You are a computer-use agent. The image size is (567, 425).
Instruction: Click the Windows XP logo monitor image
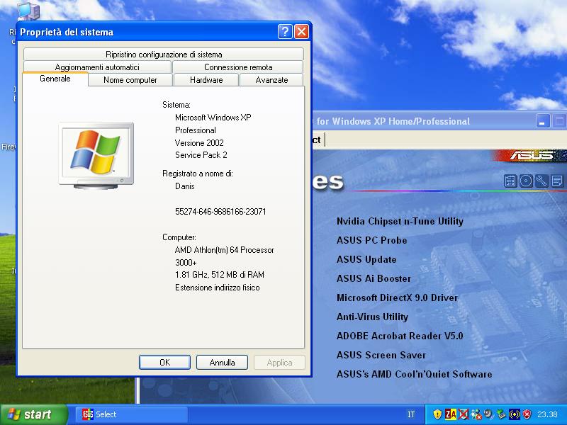click(96, 155)
